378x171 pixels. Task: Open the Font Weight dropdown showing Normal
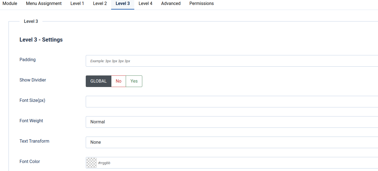tap(232, 122)
